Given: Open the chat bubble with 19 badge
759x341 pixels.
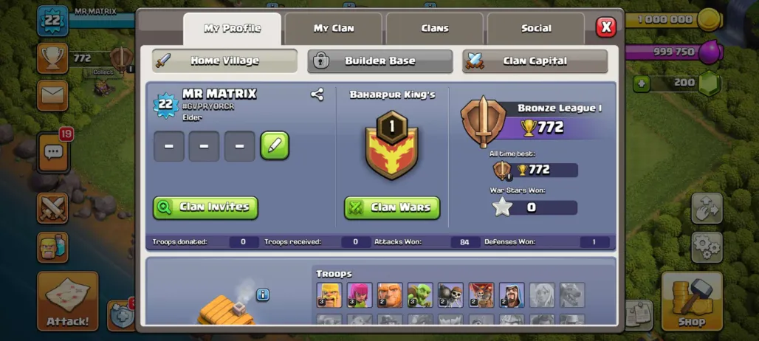Looking at the screenshot, I should [x=52, y=153].
